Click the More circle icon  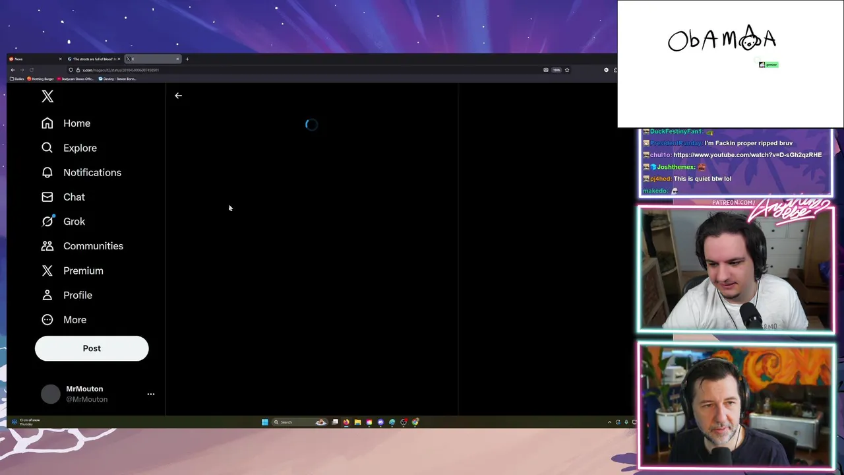coord(47,319)
